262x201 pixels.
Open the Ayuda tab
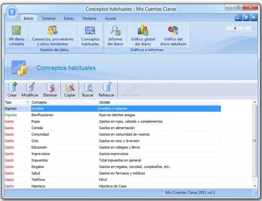click(x=110, y=18)
